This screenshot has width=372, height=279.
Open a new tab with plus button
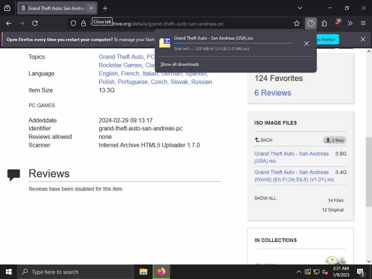(x=105, y=8)
